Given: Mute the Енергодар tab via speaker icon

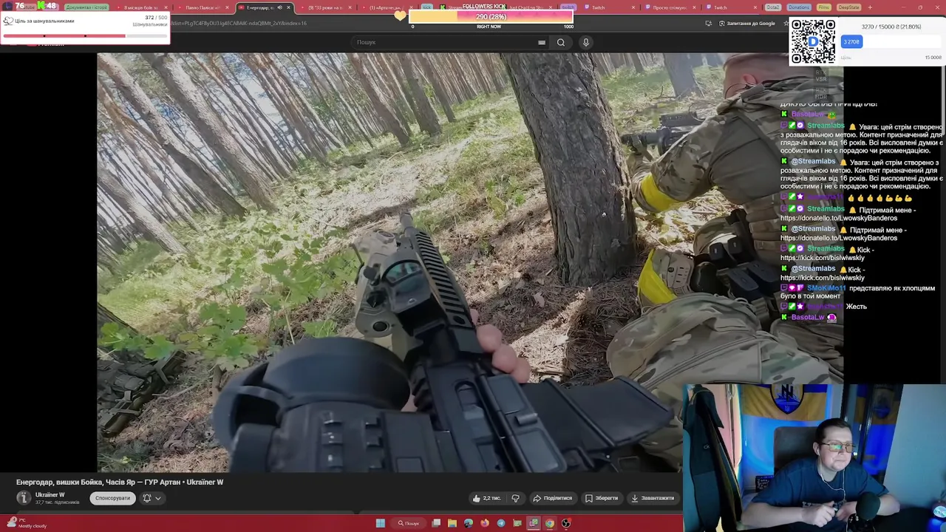Looking at the screenshot, I should (279, 7).
